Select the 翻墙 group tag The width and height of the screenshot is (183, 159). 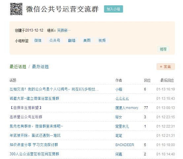pyautogui.click(x=72, y=40)
